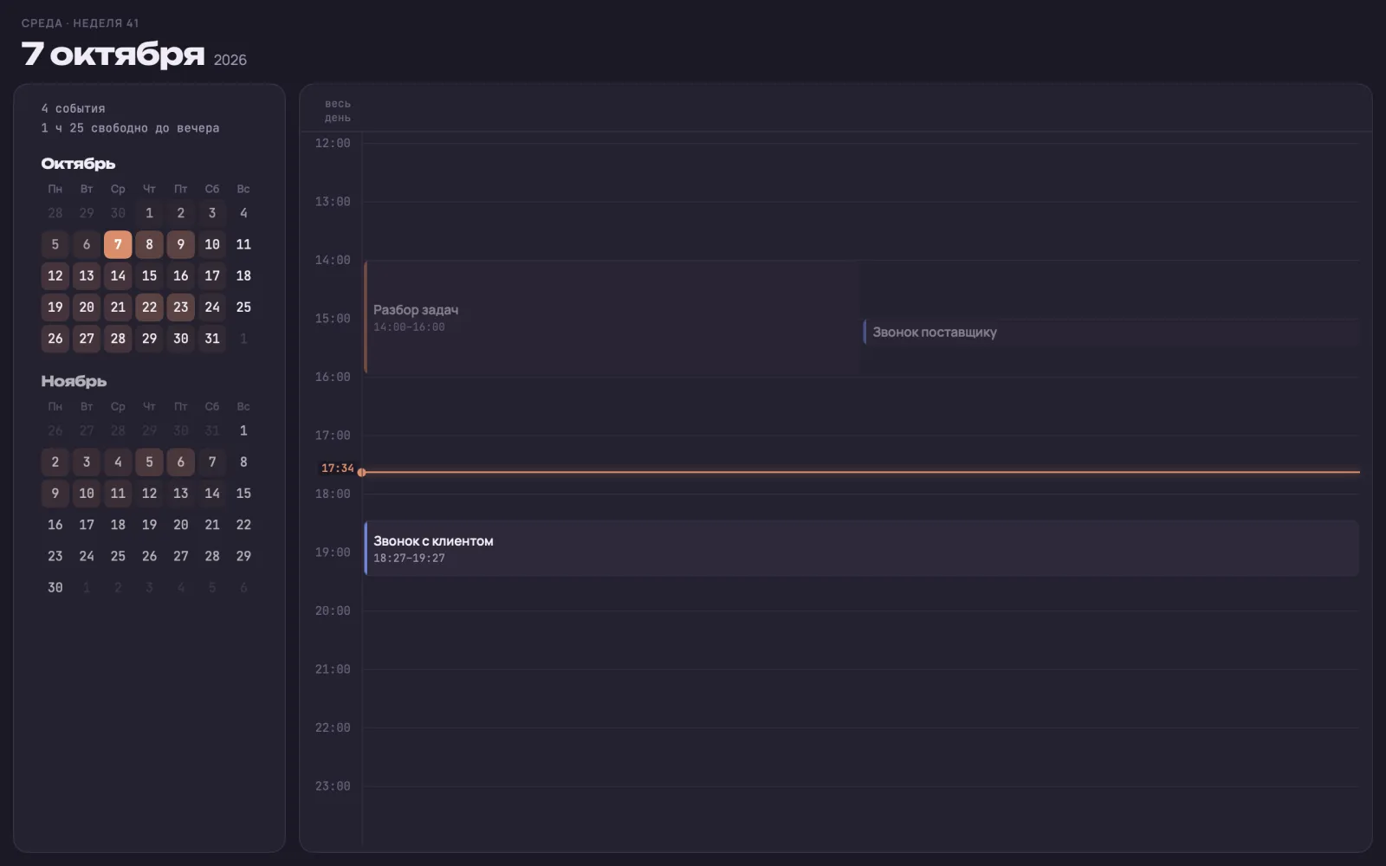Click the 'Октябрь' month heading
This screenshot has width=1386, height=866.
coord(78,164)
